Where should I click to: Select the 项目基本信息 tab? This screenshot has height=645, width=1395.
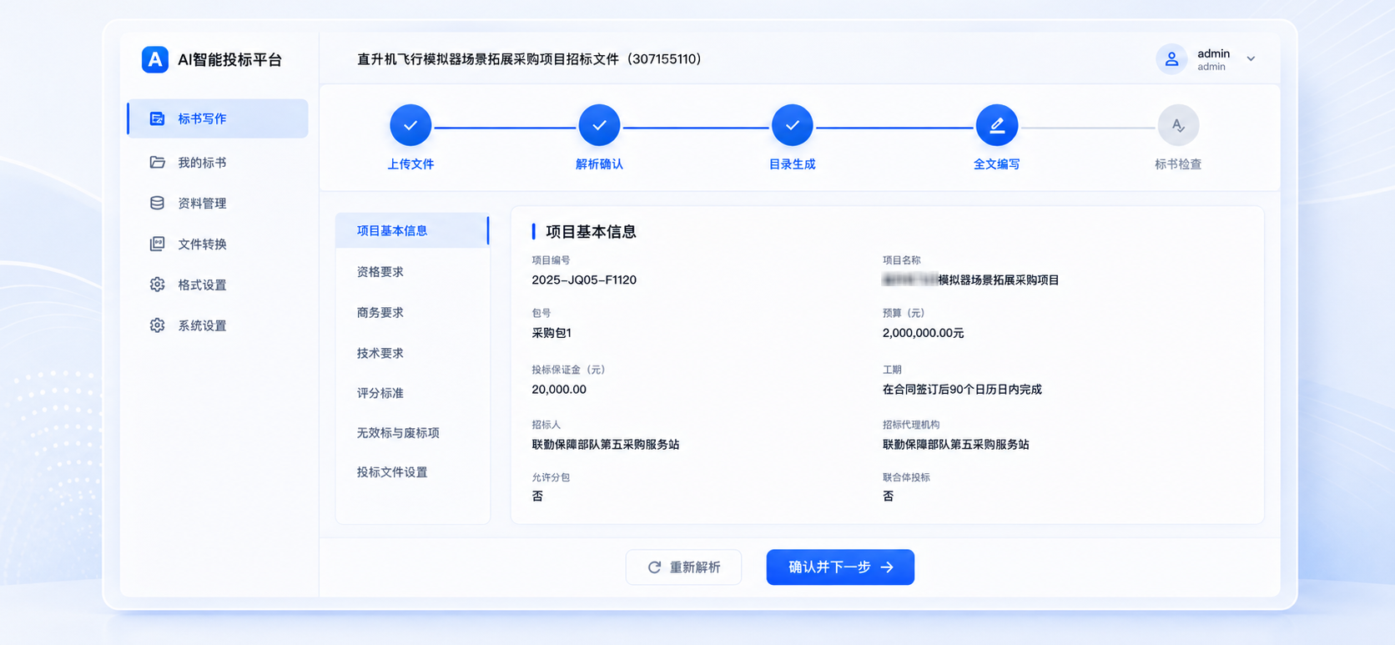point(412,230)
